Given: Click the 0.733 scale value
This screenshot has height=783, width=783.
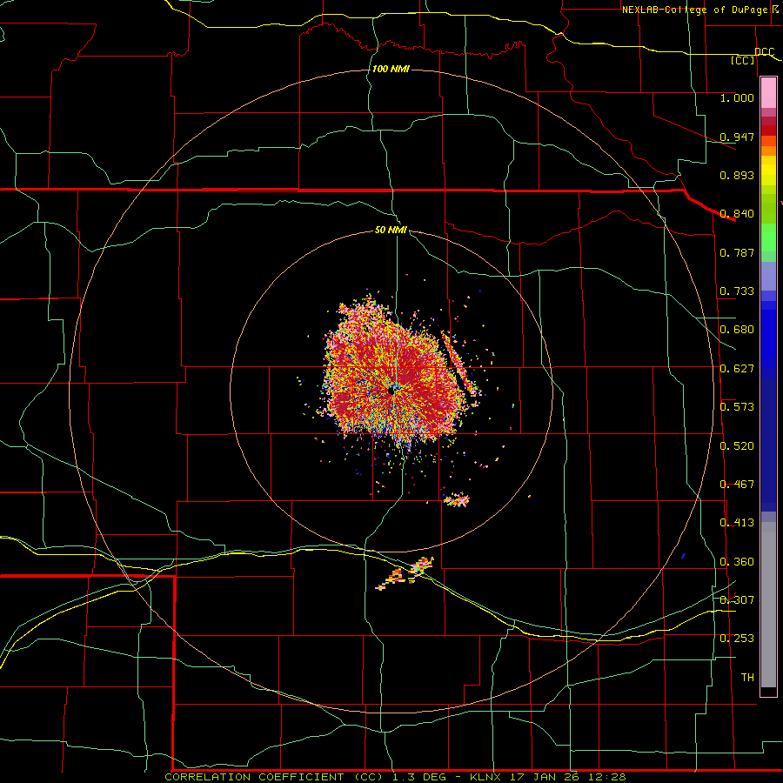Looking at the screenshot, I should coord(737,291).
